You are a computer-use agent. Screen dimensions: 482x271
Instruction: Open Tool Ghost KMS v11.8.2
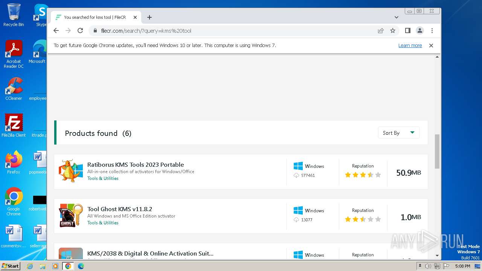tap(120, 209)
